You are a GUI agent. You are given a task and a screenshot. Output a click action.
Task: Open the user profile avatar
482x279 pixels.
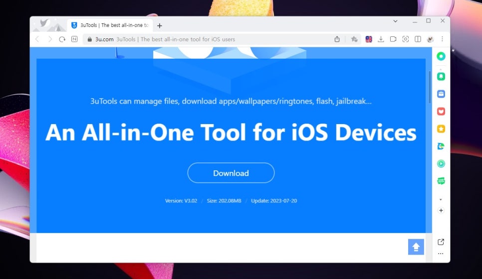tap(430, 39)
